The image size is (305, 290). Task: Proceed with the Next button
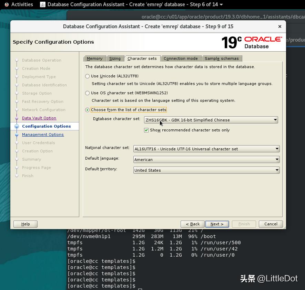pos(217,224)
